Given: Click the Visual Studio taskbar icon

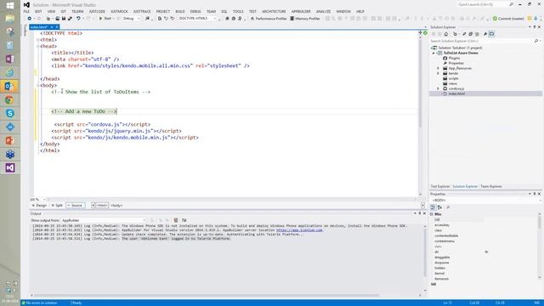Looking at the screenshot, I should click(x=9, y=168).
